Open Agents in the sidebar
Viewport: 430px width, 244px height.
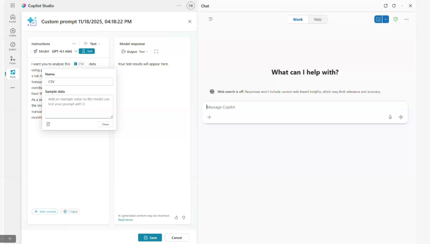[x=13, y=46]
